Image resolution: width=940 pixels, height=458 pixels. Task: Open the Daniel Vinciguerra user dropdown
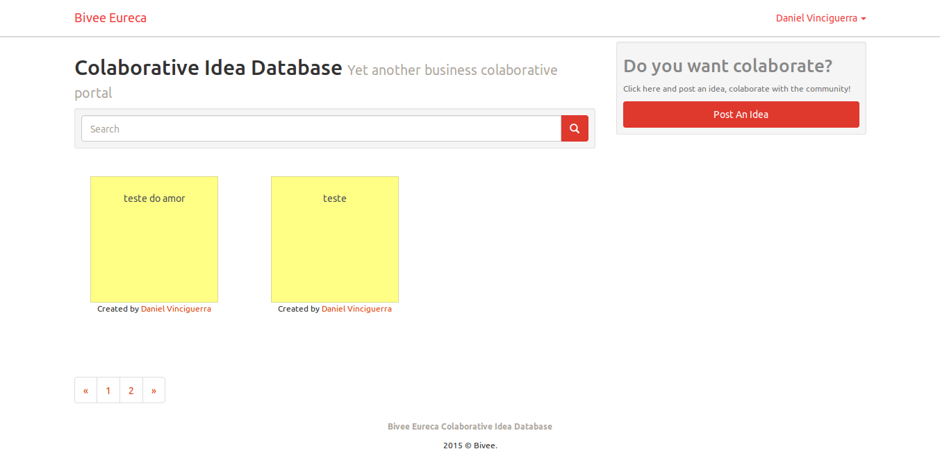[821, 18]
